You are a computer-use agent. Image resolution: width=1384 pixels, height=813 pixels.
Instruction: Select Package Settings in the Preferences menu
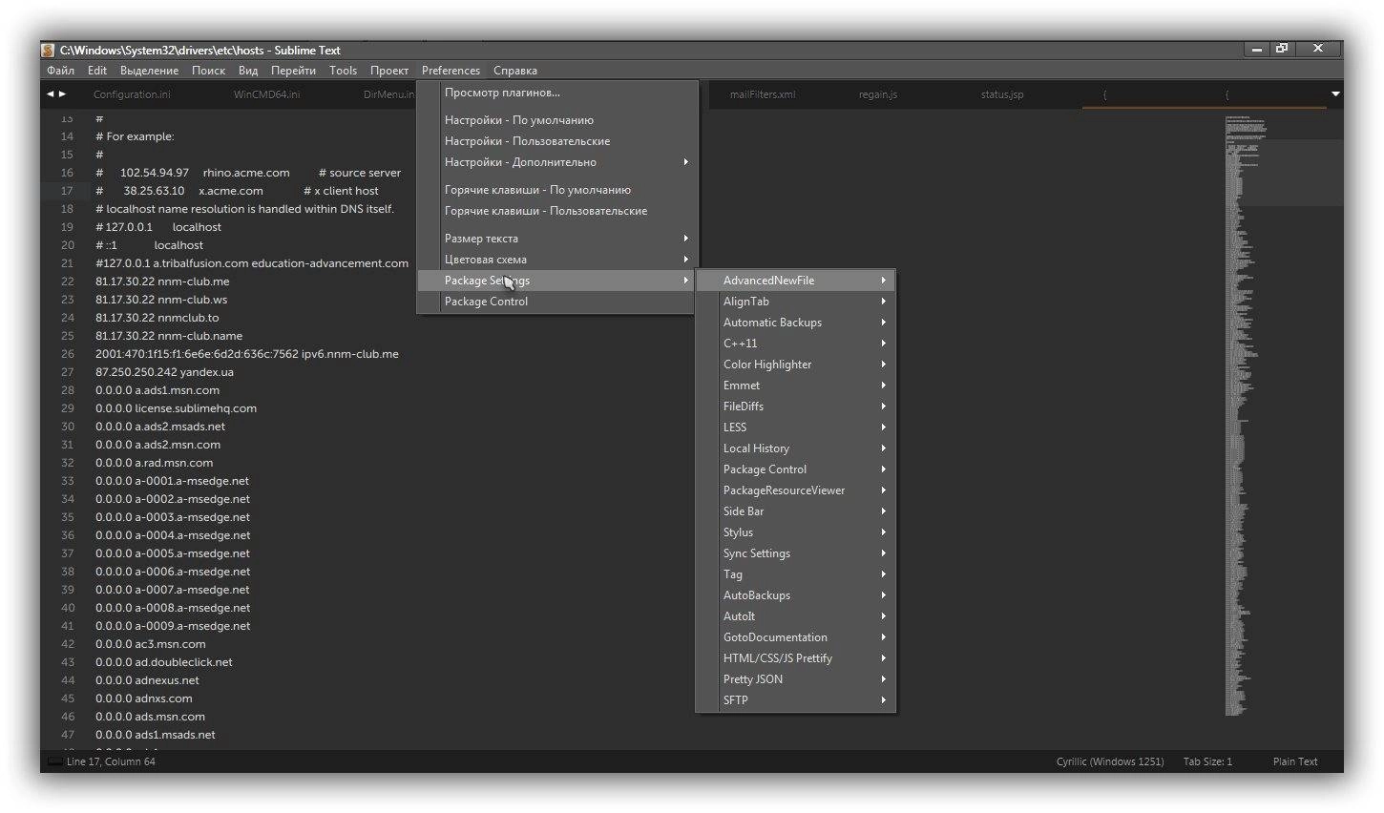tap(556, 281)
